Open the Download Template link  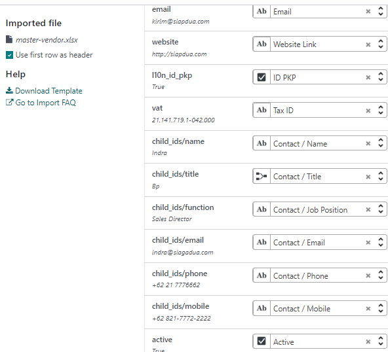48,91
